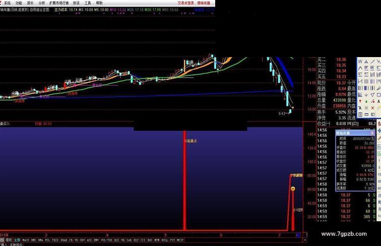Select the H-shaped measurement tool
Image resolution: width=381 pixels, height=246 pixels.
point(360,81)
